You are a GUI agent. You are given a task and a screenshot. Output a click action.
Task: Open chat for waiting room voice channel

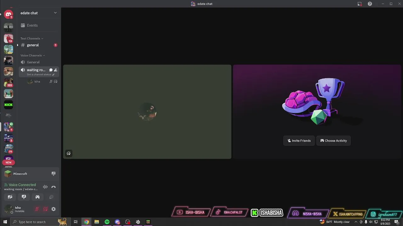[x=51, y=70]
